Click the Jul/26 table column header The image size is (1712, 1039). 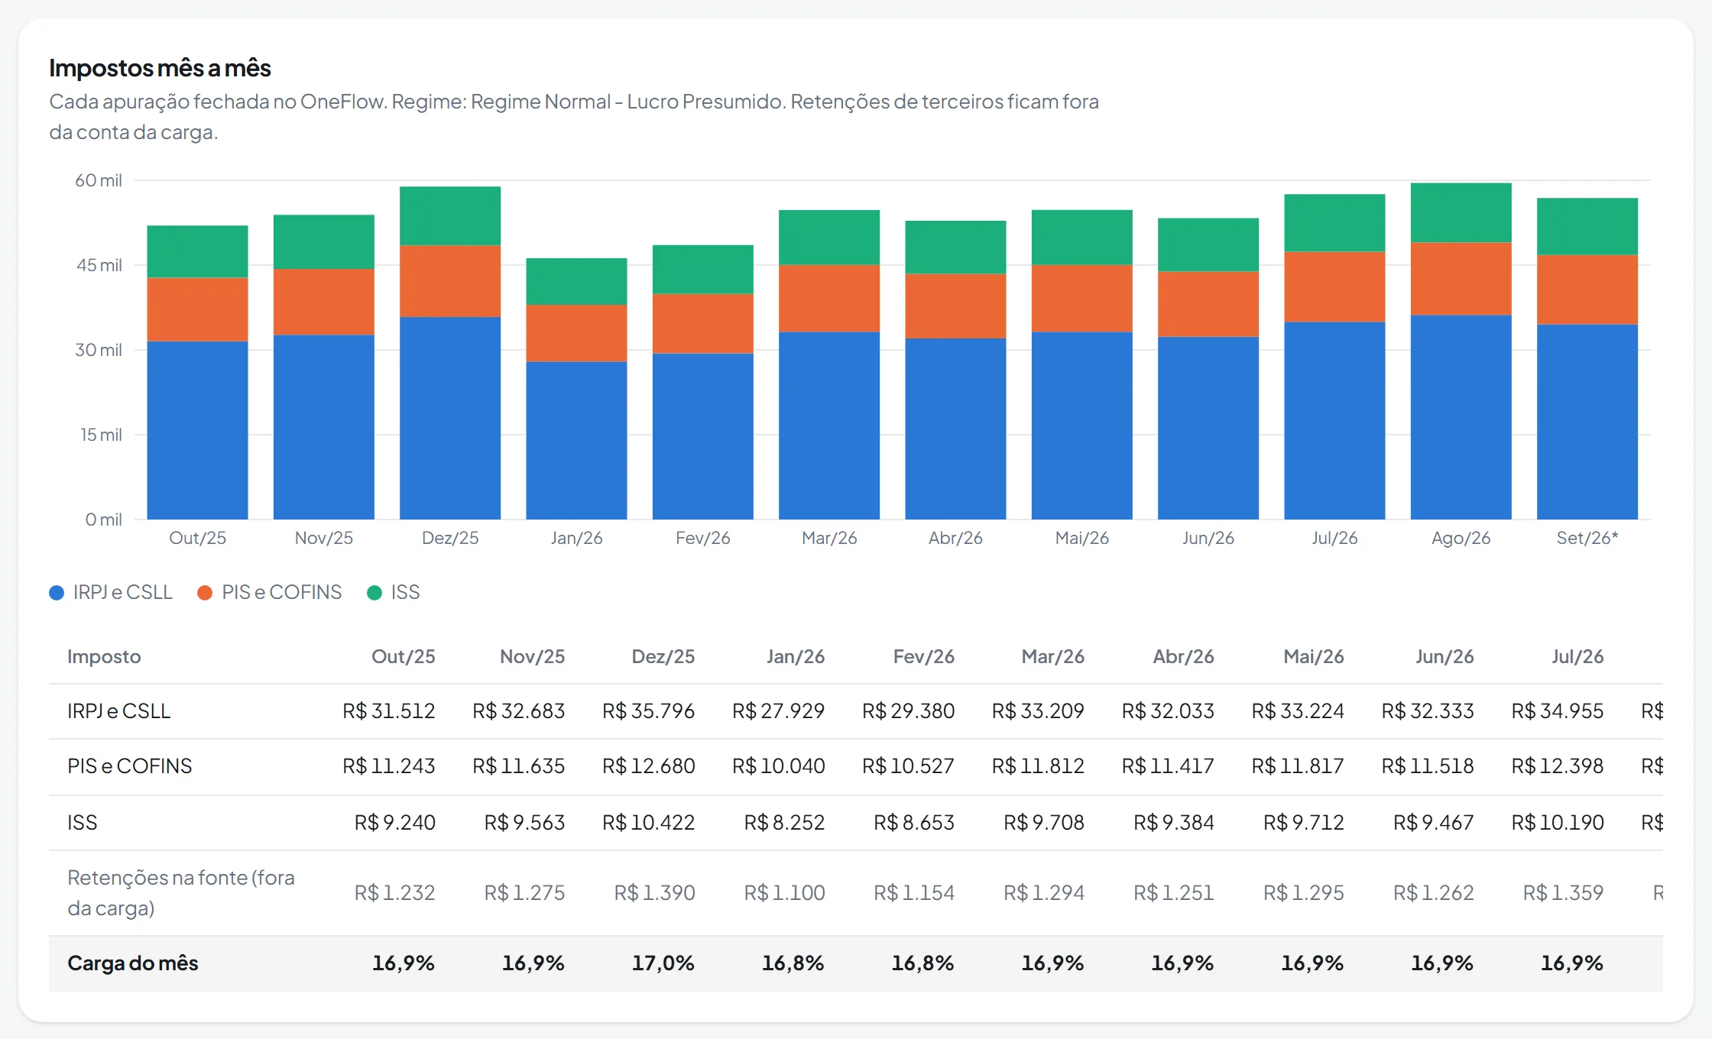(1577, 656)
